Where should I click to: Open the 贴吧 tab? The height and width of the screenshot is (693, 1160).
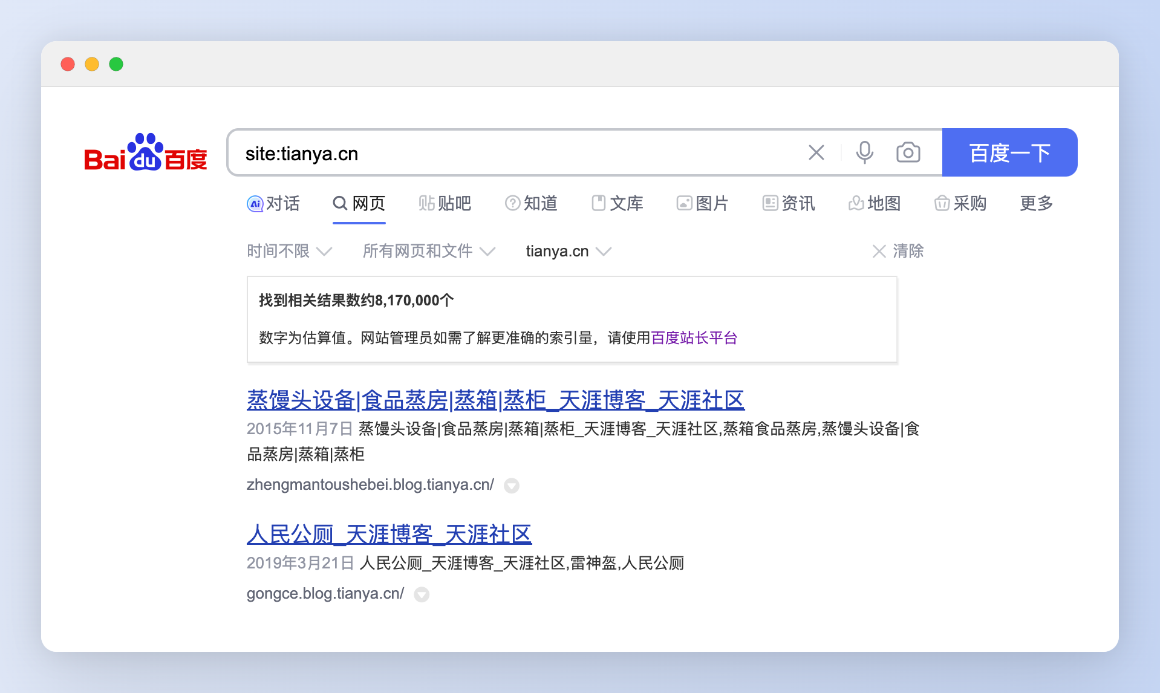click(x=445, y=203)
